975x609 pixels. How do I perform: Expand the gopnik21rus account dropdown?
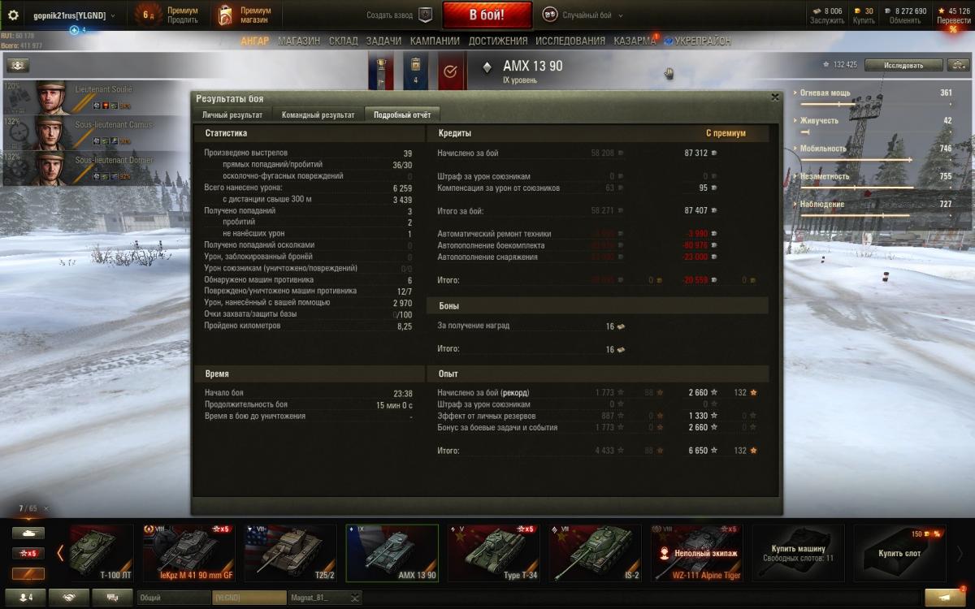click(x=73, y=15)
